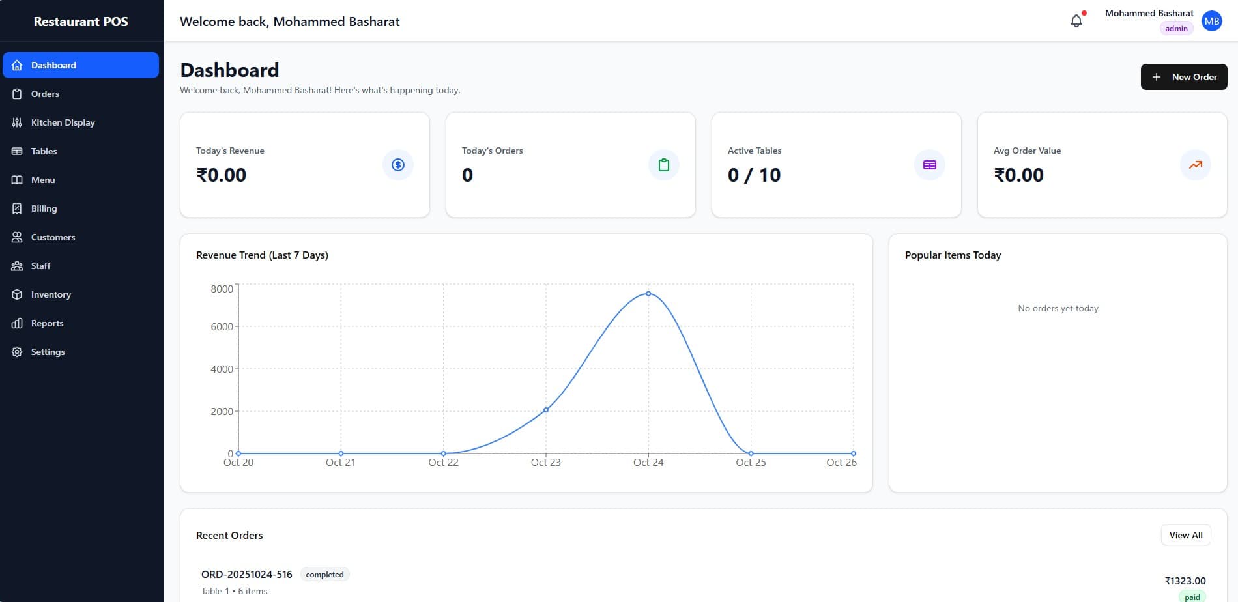The height and width of the screenshot is (602, 1238).
Task: Select Staff in the sidebar
Action: (x=40, y=266)
